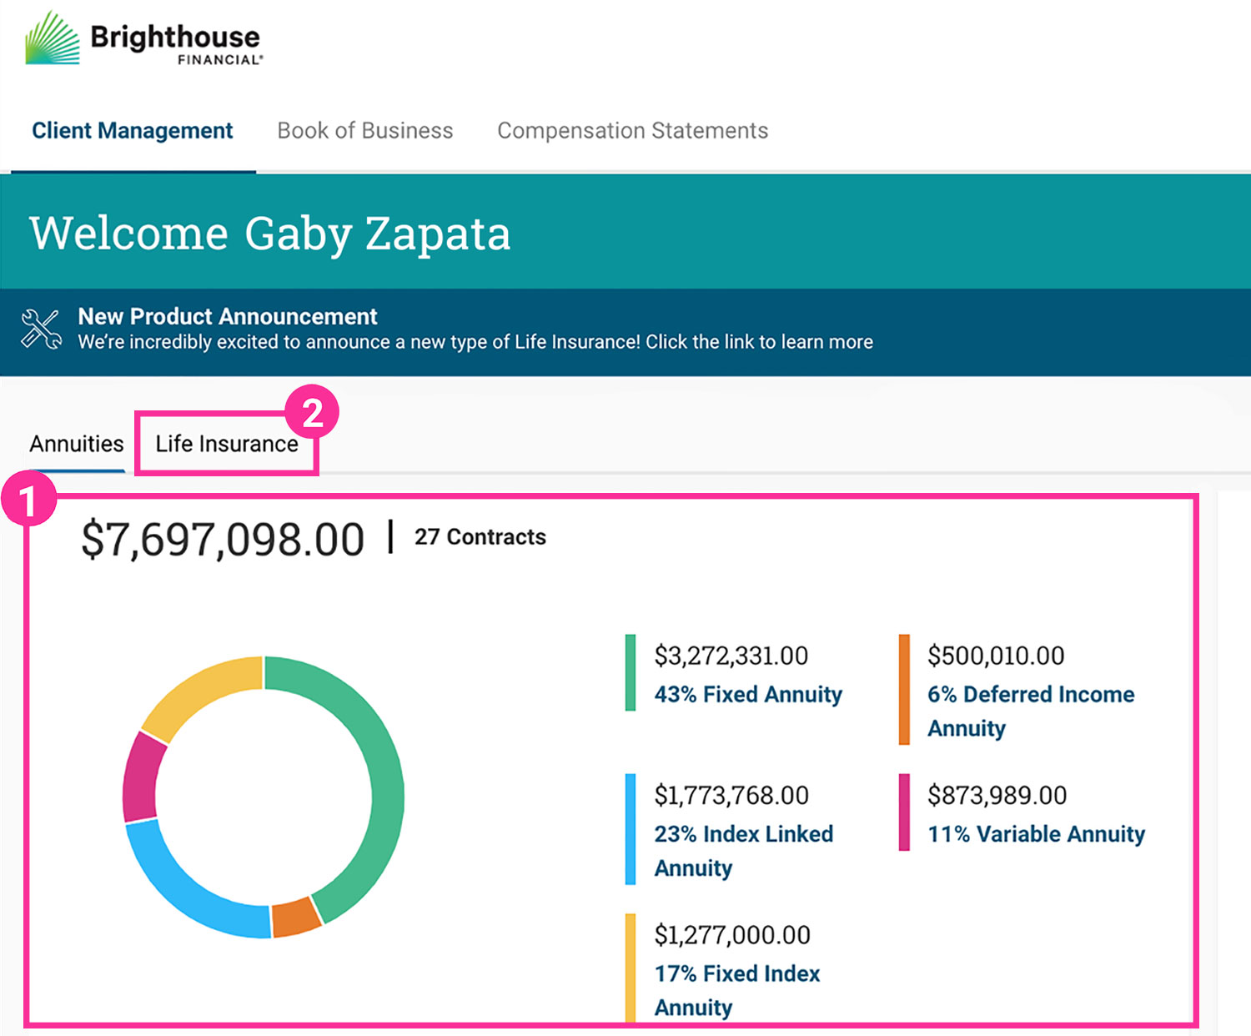This screenshot has width=1251, height=1036.
Task: Open the Client Management tab
Action: pyautogui.click(x=132, y=131)
